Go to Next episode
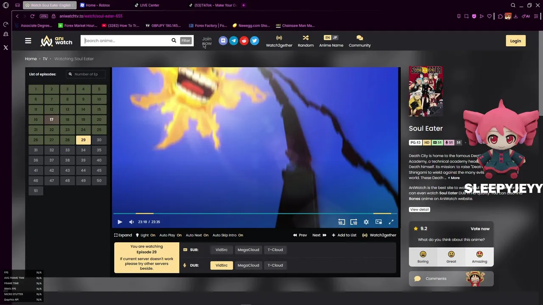 tap(319, 235)
